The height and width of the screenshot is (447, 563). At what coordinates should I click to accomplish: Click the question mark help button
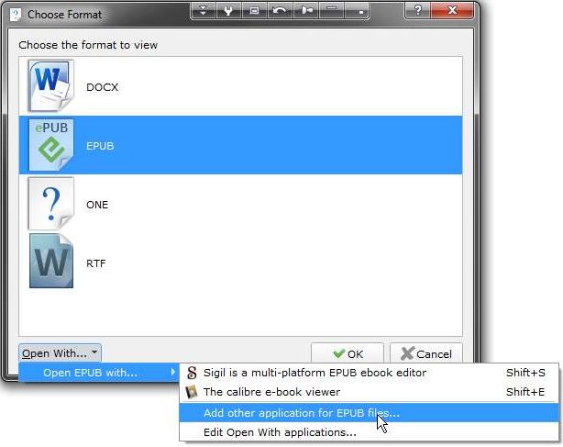point(418,10)
